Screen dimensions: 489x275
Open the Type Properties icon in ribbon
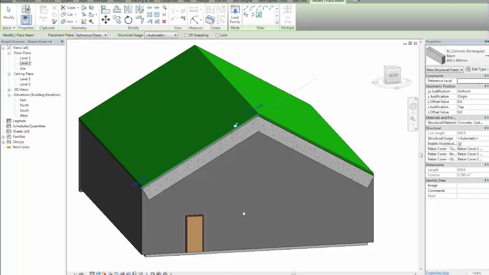click(x=26, y=9)
